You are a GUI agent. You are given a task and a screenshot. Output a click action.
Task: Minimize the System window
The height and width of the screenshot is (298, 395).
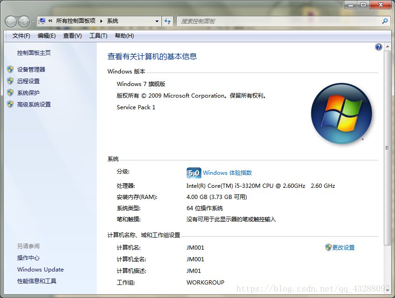[351, 5]
